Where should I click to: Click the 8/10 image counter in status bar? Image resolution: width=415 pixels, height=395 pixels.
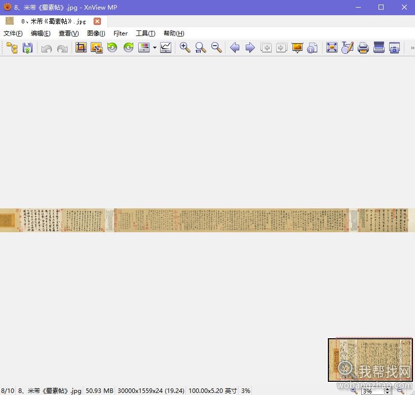[8, 391]
